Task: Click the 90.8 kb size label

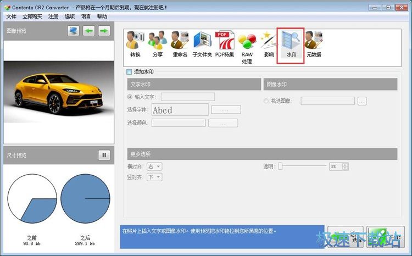Action: [x=32, y=244]
